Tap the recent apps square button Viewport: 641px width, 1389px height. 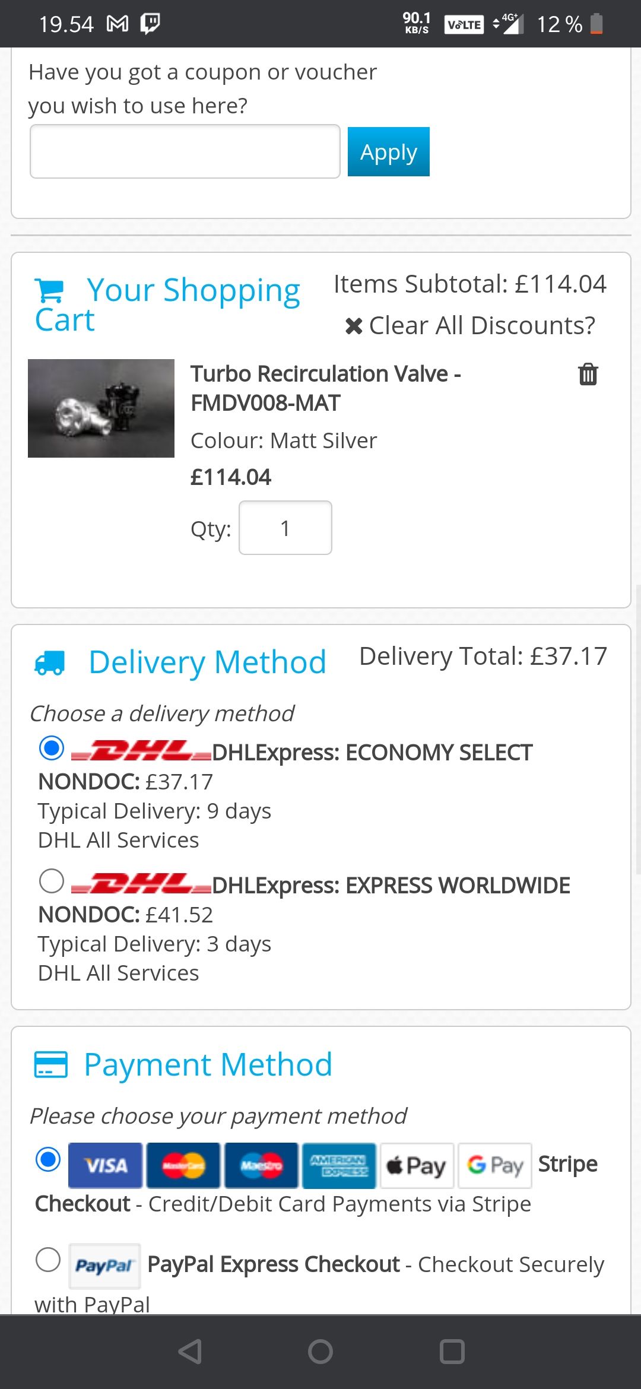point(452,1352)
